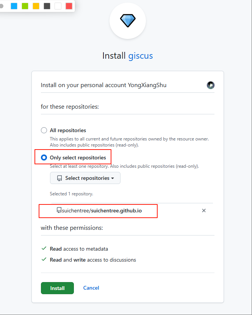Viewport: 252px width, 315px height.
Task: Select the yellow color swatch
Action: (36, 6)
